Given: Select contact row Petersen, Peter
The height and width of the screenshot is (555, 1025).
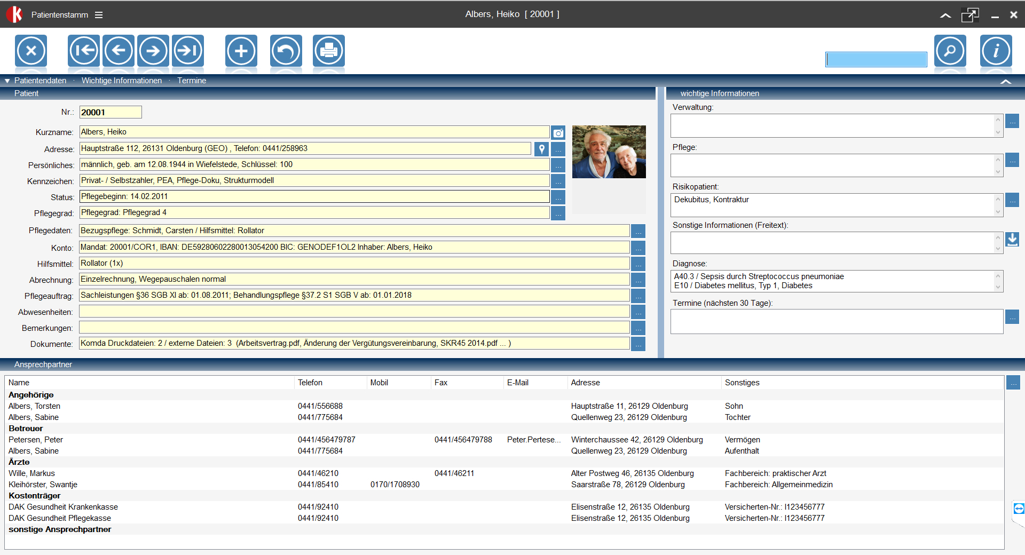Looking at the screenshot, I should pos(504,440).
